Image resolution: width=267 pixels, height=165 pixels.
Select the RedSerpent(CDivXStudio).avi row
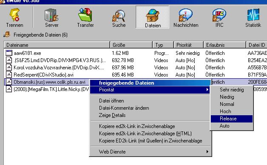(x=135, y=74)
